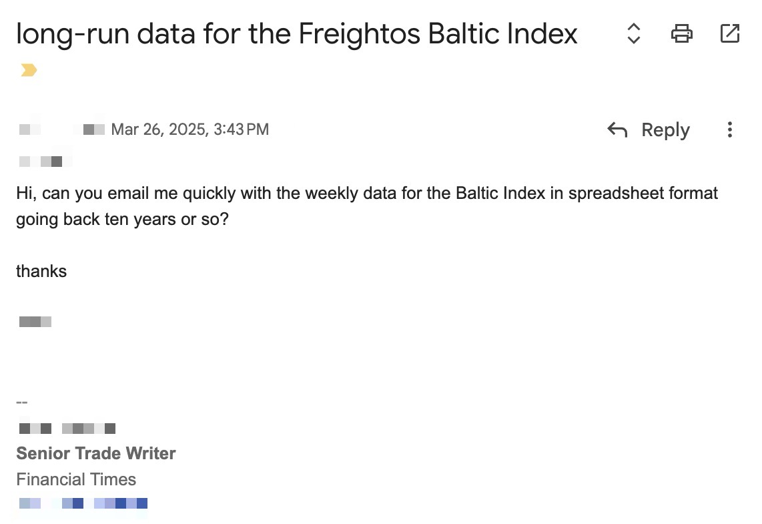Click 'Senior Trade Writer' signature title
Screen dimensions: 762x524
(96, 453)
